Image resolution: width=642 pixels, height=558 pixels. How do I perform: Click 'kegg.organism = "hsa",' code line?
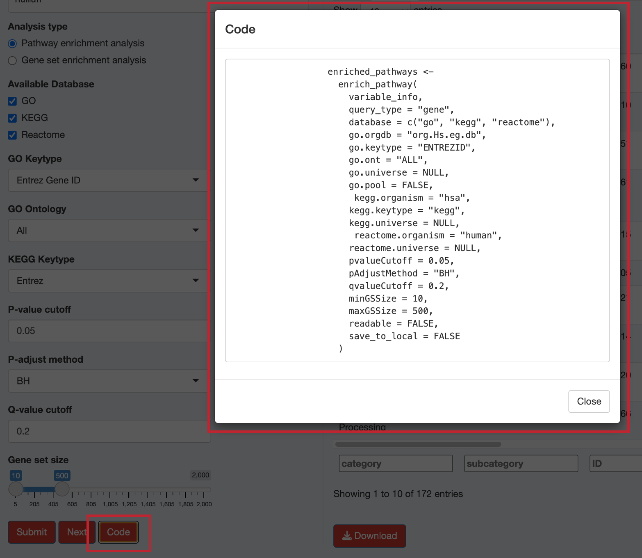[x=412, y=198]
